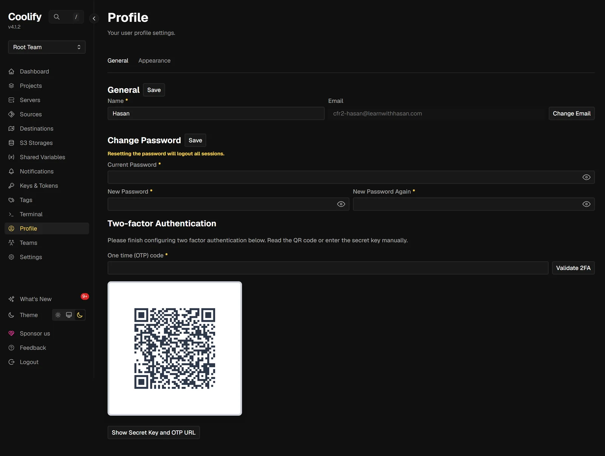Click the Destinations map icon
The height and width of the screenshot is (456, 605).
tap(11, 128)
